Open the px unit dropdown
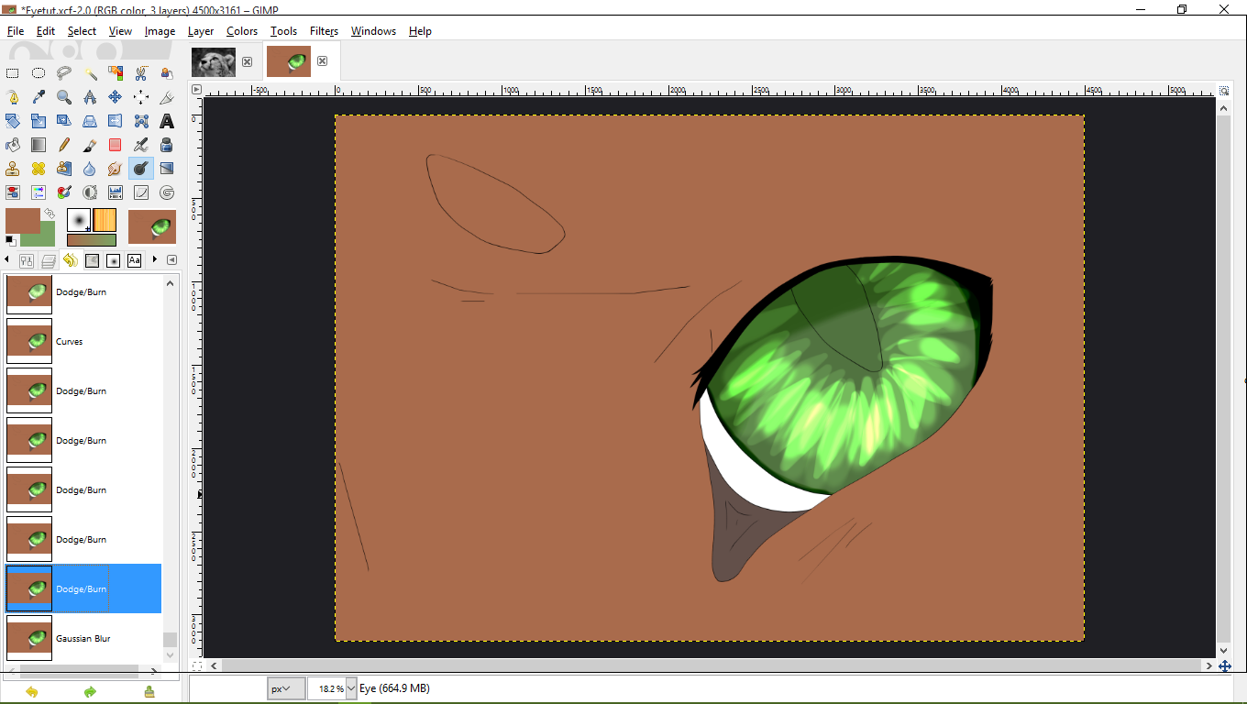1247x704 pixels. 286,688
